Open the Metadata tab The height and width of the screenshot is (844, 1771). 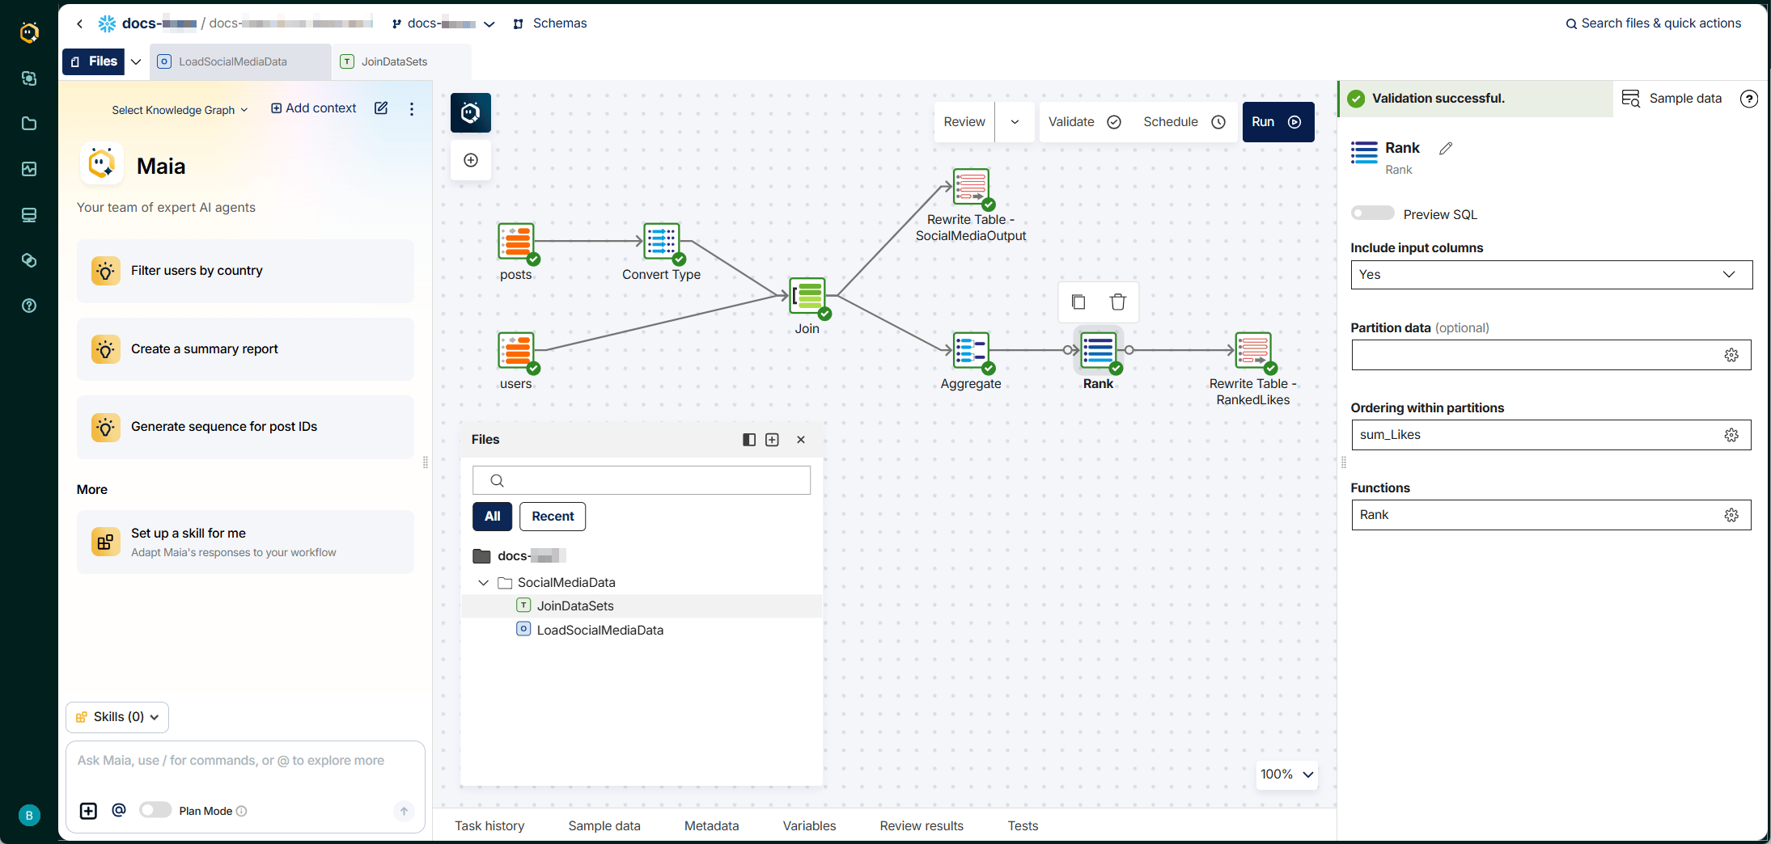[x=711, y=825]
